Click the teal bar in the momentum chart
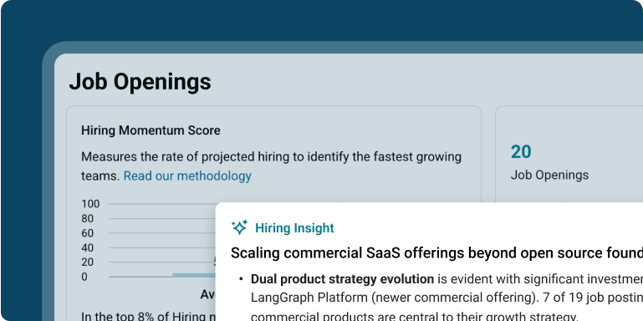Viewport: 643px width, 321px height. point(193,275)
